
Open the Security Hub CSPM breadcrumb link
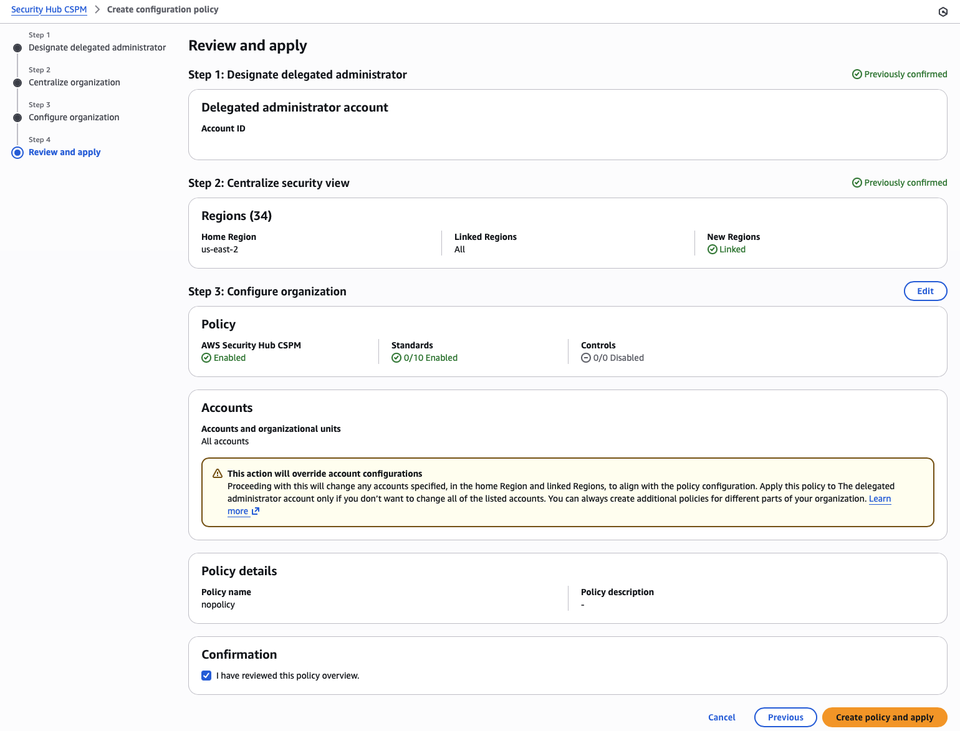point(49,9)
